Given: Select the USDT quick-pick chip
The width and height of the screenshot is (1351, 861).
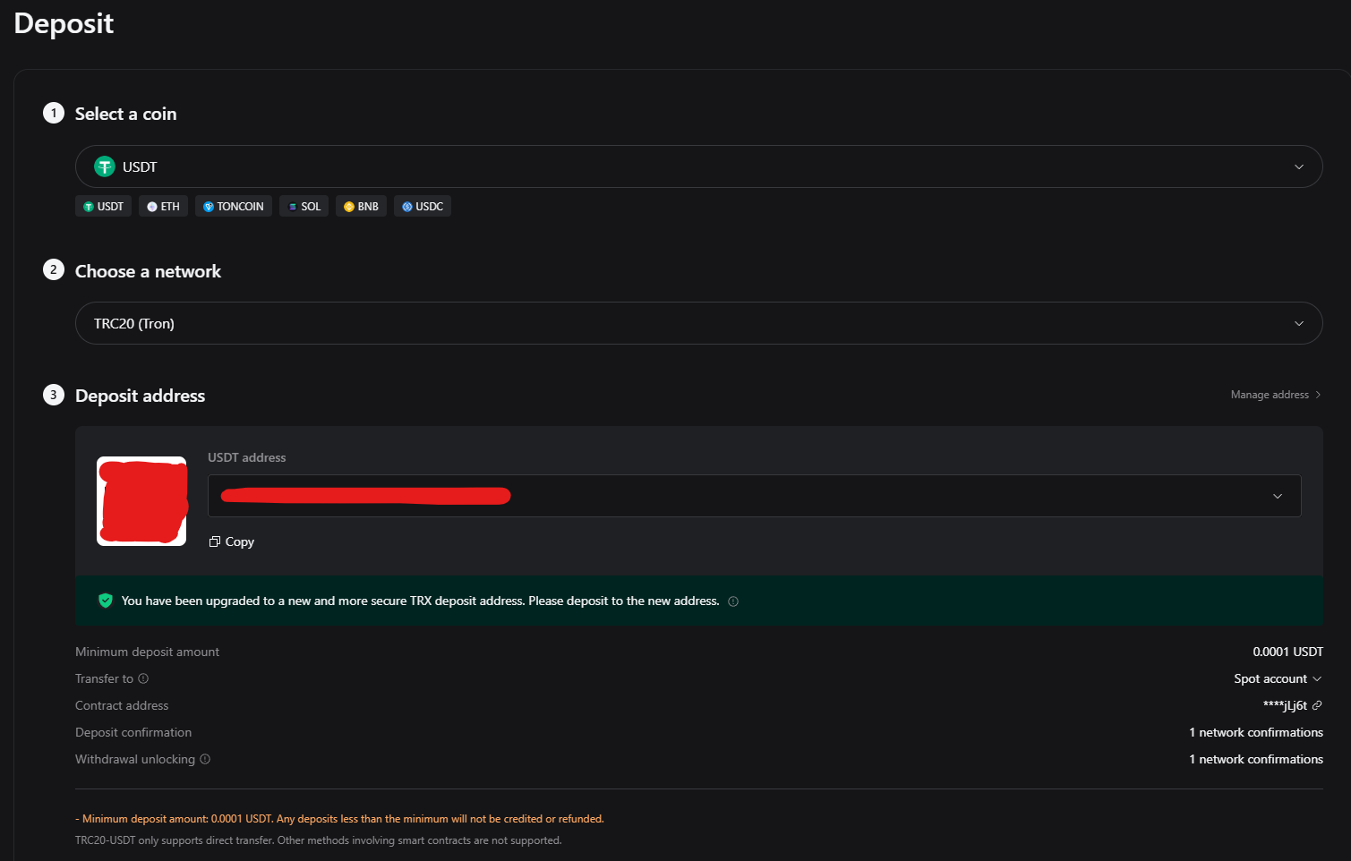Looking at the screenshot, I should click(103, 206).
